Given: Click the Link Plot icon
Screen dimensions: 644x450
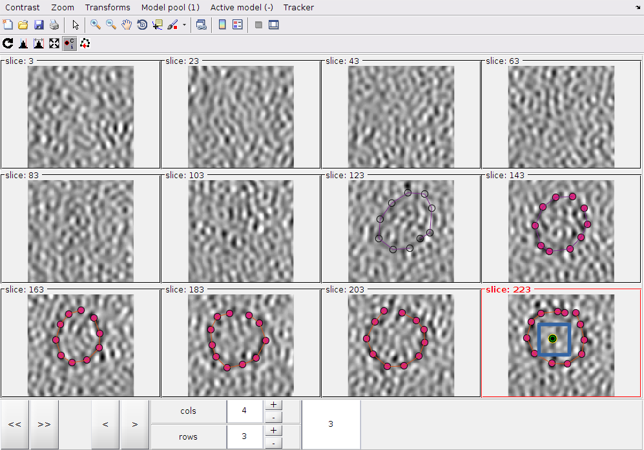Looking at the screenshot, I should (x=202, y=25).
